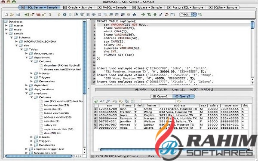This screenshot has height=161, width=258.
Task: Click the red stacked-windows toolbar icon
Action: (38, 15)
